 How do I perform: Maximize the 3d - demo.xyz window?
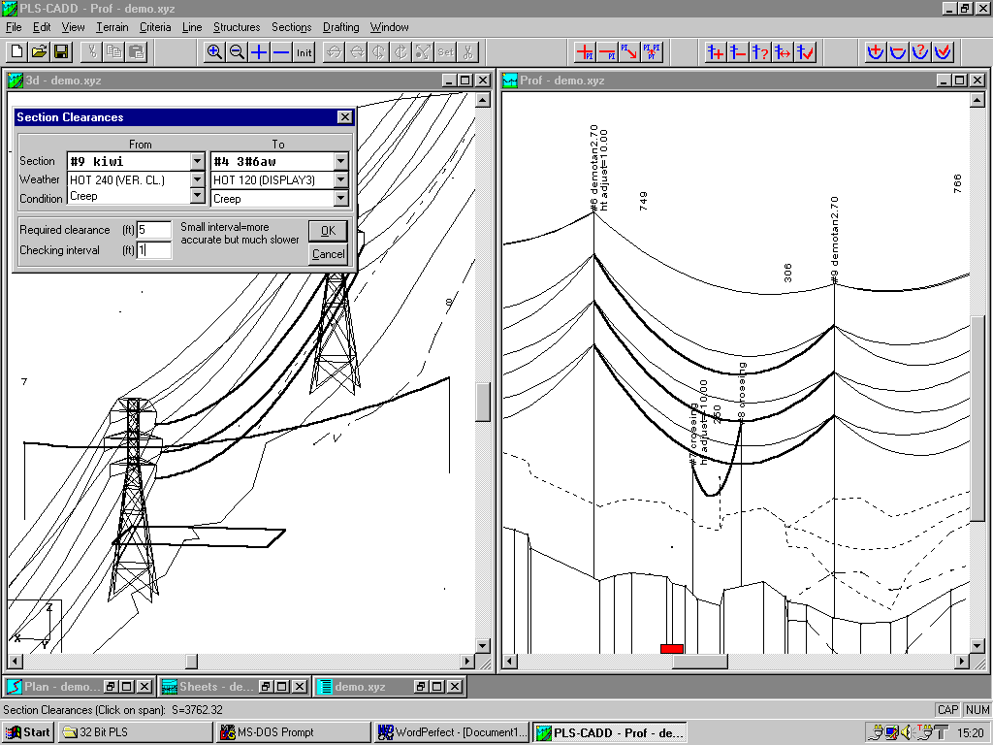click(465, 81)
